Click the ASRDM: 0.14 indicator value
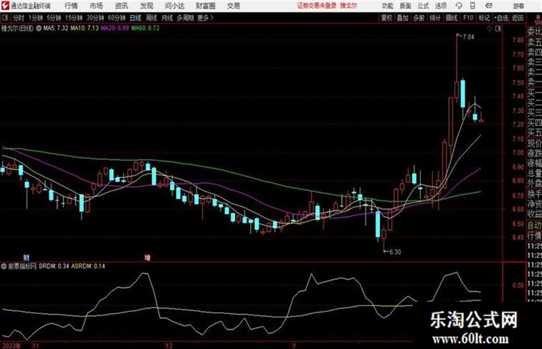 [x=88, y=266]
